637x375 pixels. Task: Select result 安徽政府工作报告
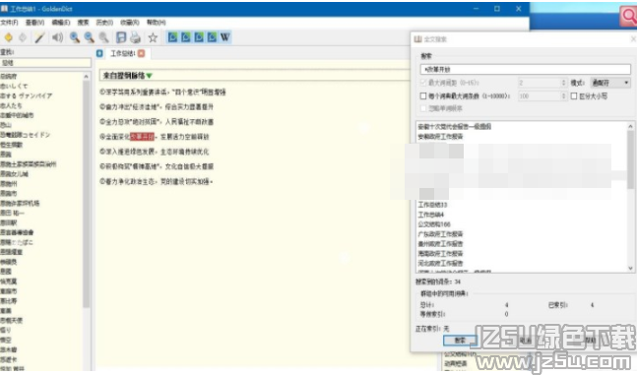(x=440, y=137)
